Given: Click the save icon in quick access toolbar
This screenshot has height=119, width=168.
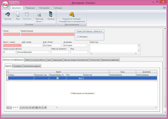Looking at the screenshot, I should [x=12, y=3].
